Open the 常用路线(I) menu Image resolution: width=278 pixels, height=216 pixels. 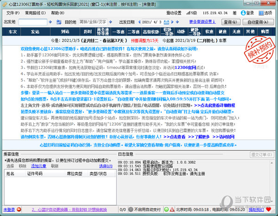pyautogui.click(x=35, y=13)
